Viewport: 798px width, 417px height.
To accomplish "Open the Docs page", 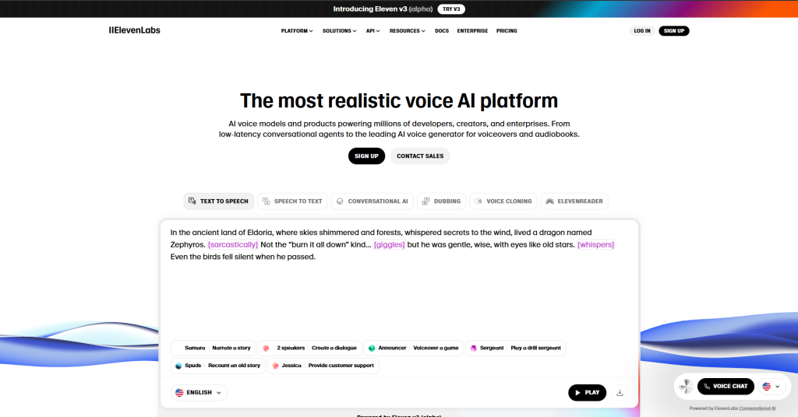I will click(442, 31).
